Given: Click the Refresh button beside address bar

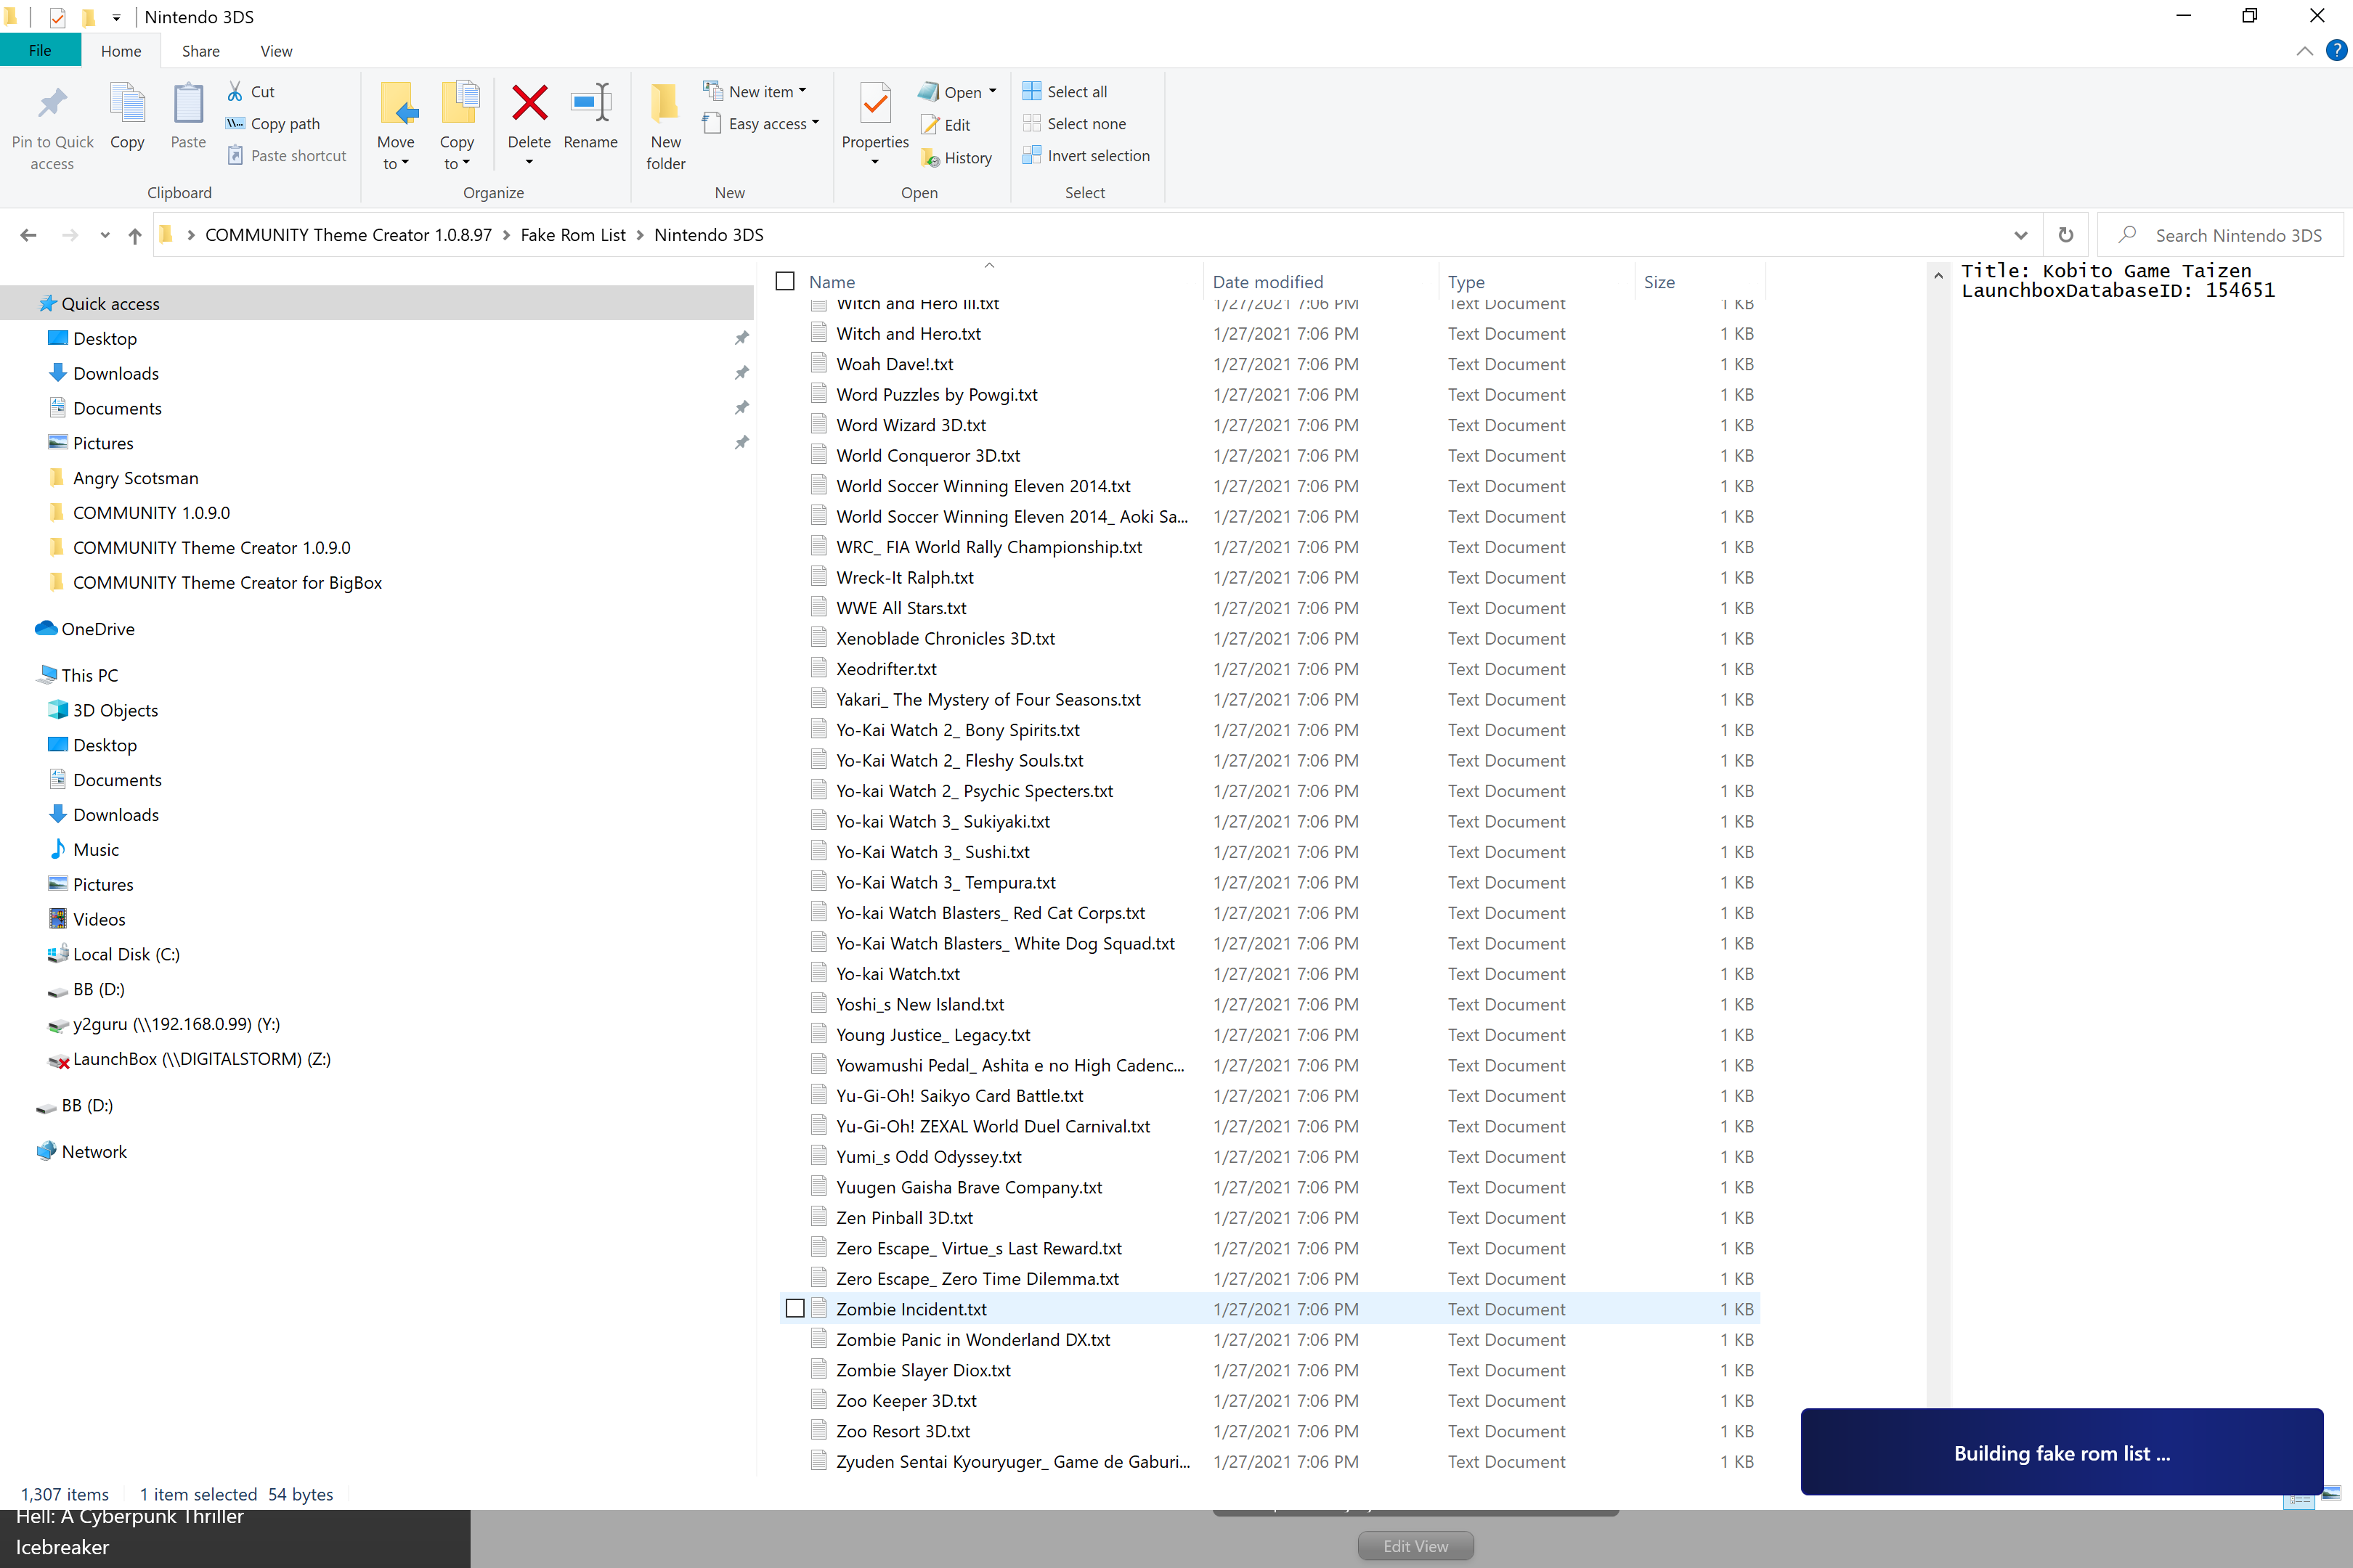Looking at the screenshot, I should (x=2065, y=235).
